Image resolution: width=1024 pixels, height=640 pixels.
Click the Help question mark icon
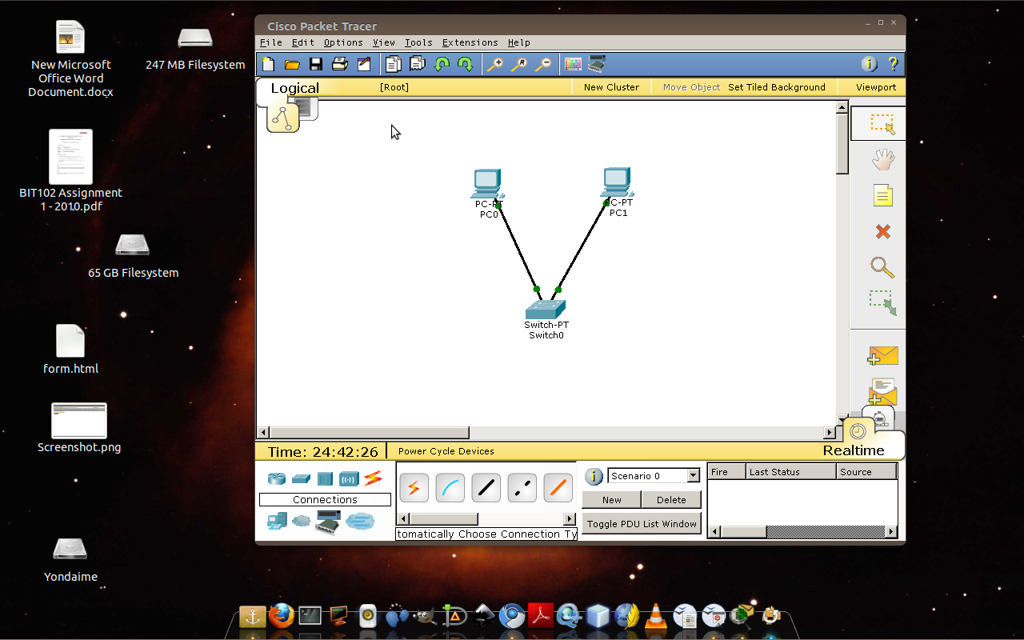pos(893,64)
